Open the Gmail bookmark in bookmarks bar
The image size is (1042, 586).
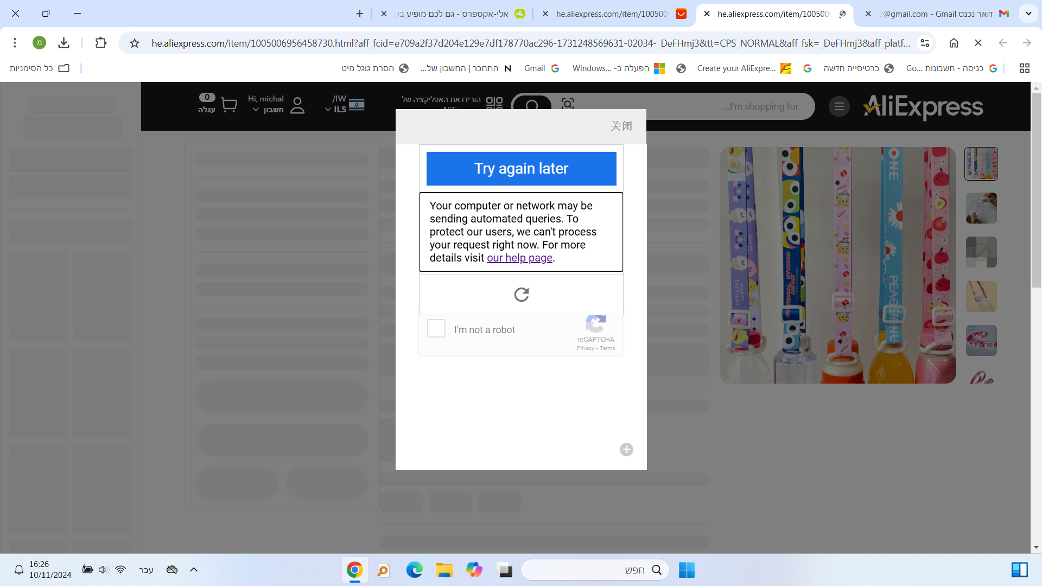pos(541,68)
